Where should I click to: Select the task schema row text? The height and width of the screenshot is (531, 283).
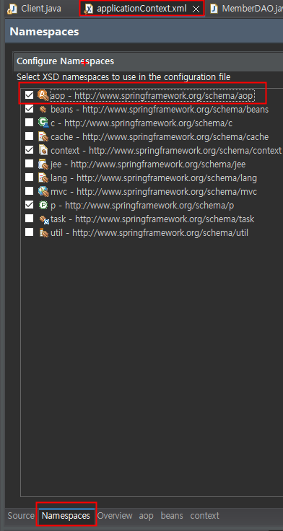[x=152, y=219]
